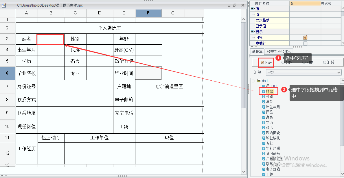
Task: Click the vertical scrollbar thumb of the sheet
Action: point(244,65)
